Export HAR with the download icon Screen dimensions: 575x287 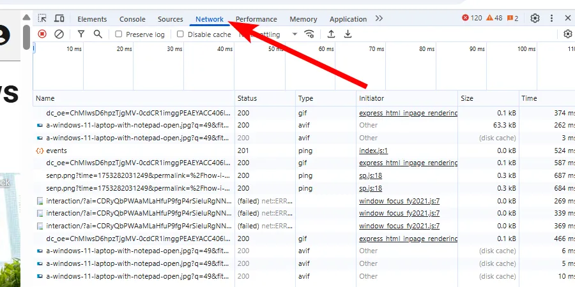point(348,34)
